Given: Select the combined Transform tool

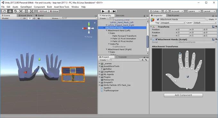Looking at the screenshot, I should [32, 11].
